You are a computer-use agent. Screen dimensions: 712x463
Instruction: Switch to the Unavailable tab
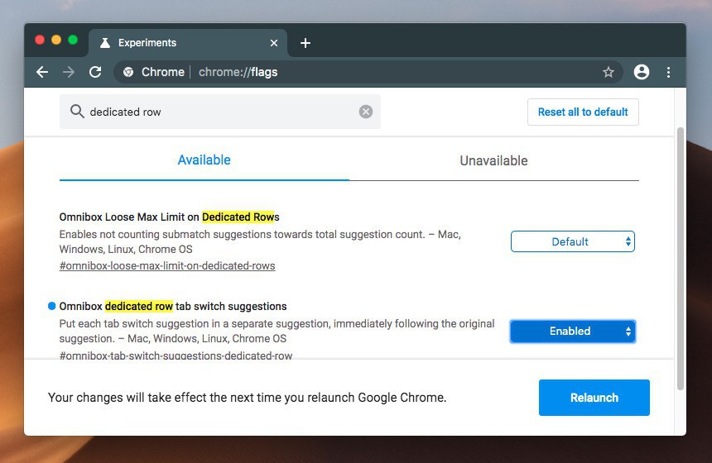tap(493, 160)
